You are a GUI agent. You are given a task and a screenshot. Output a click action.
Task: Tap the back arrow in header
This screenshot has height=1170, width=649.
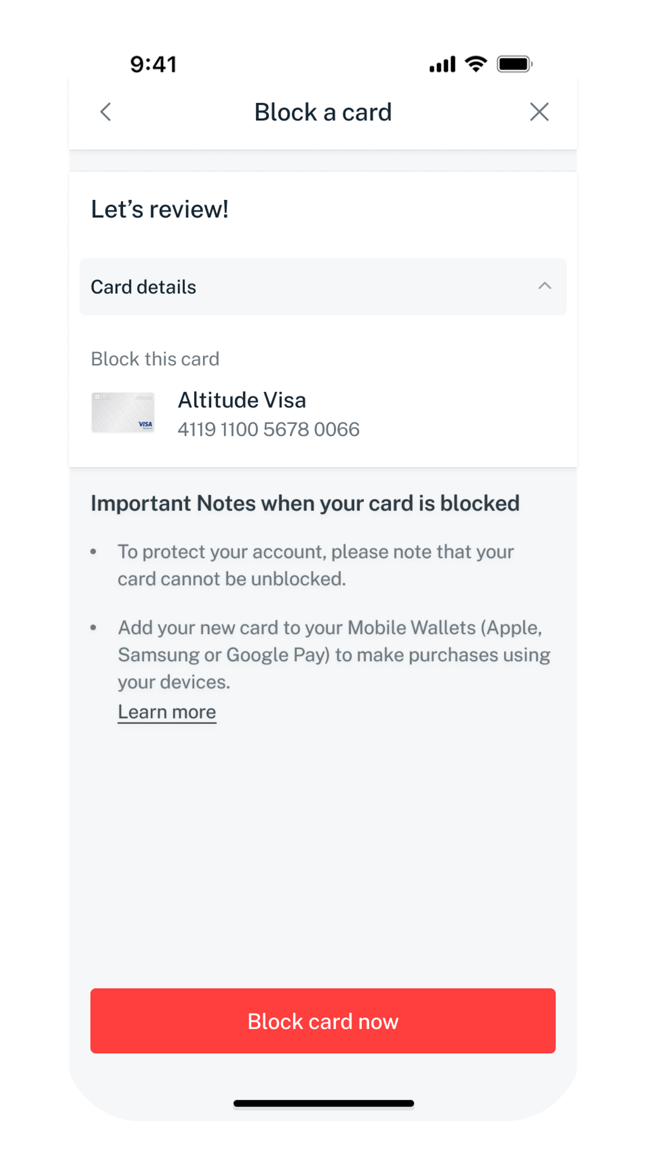point(106,112)
